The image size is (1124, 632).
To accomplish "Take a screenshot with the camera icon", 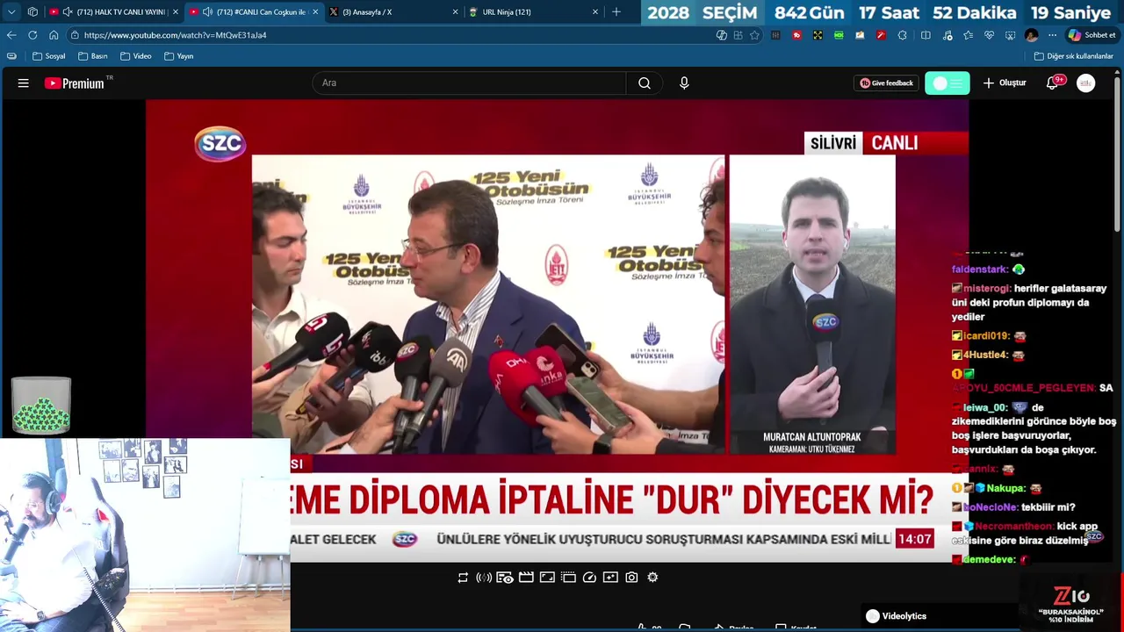I will [x=631, y=578].
